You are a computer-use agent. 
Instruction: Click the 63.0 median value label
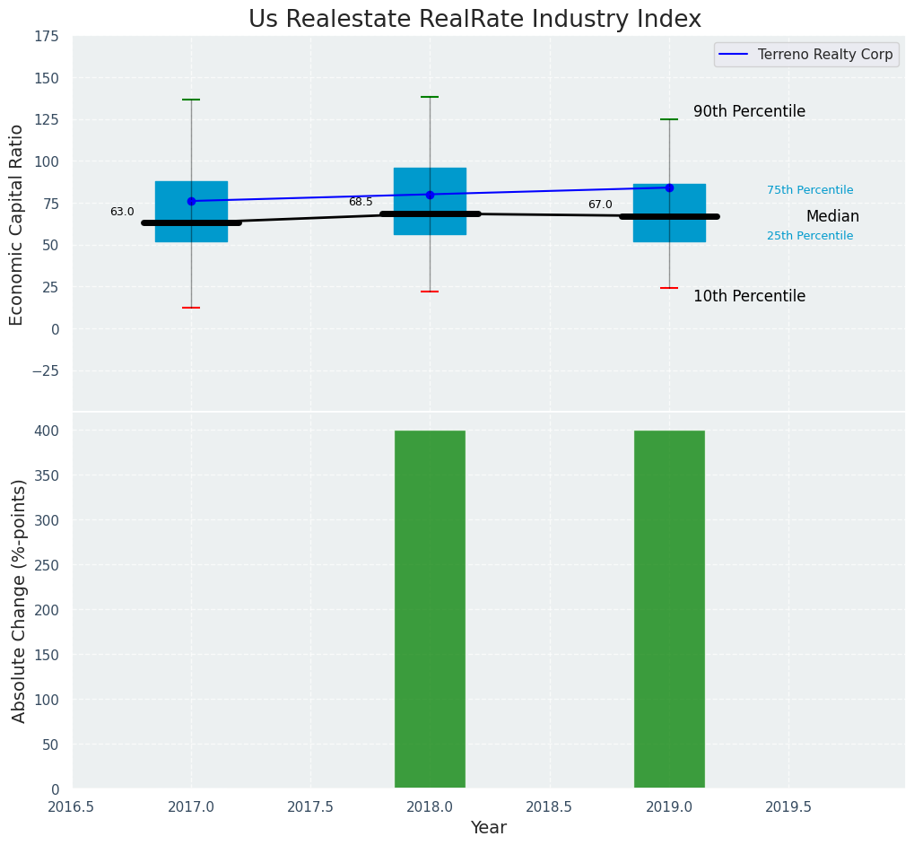[122, 213]
